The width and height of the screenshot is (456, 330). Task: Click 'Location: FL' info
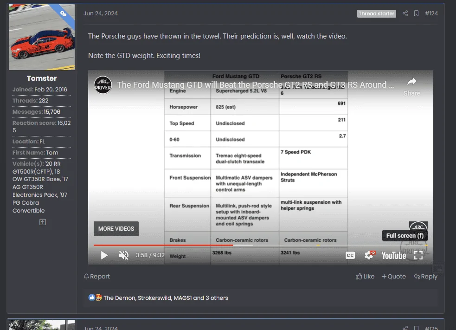[x=29, y=142]
